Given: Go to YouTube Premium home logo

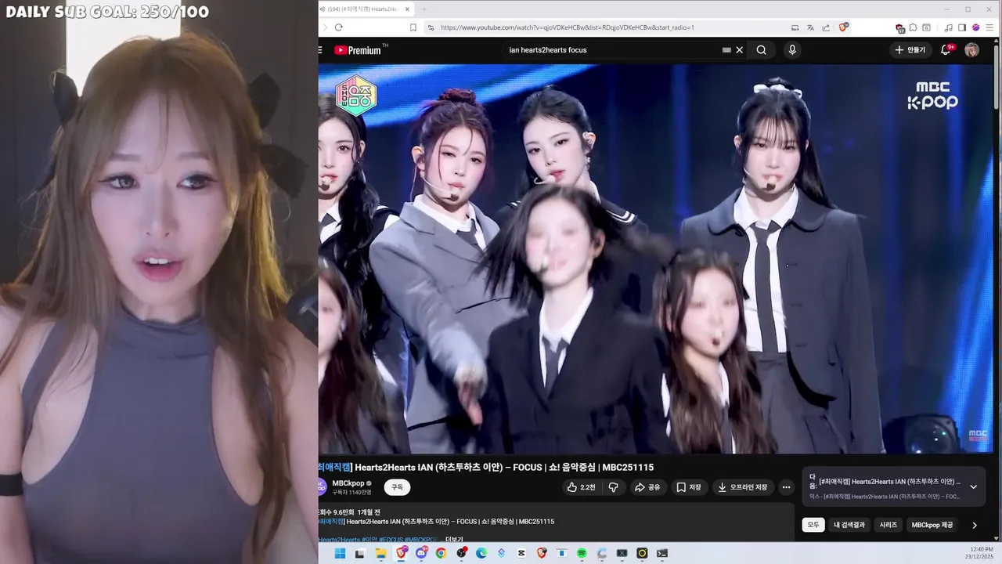Looking at the screenshot, I should point(358,50).
